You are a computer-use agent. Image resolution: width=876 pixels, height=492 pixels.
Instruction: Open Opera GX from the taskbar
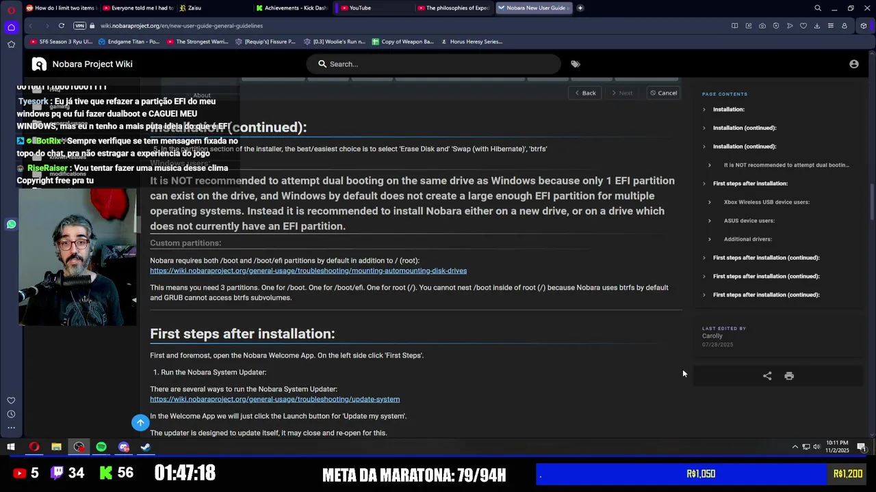[34, 448]
